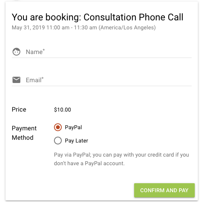Click the (America/Los Angeles) timezone text
201x202 pixels.
pyautogui.click(x=127, y=27)
